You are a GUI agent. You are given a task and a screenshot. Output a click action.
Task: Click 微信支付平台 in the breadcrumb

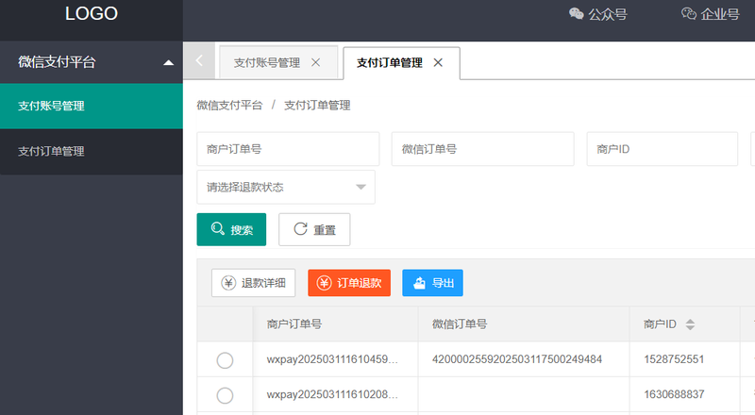(229, 105)
